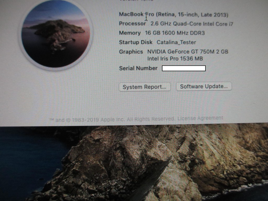This screenshot has height=201, width=268.
Task: Click the Memory 16 GB 1600 MHz value
Action: (x=175, y=33)
